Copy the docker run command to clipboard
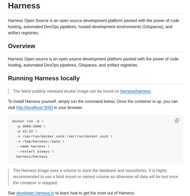Screen dimensions: 190x196 coord(177,120)
